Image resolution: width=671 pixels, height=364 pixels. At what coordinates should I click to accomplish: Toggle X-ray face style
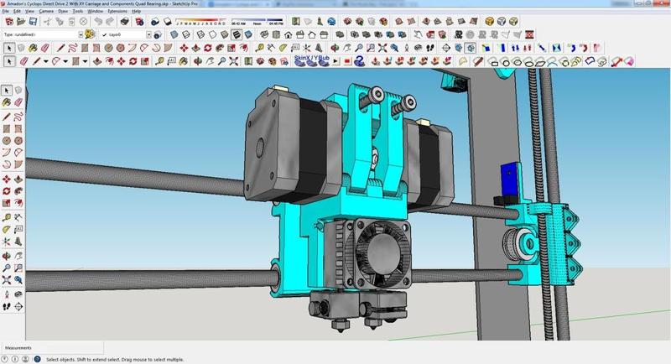174,34
